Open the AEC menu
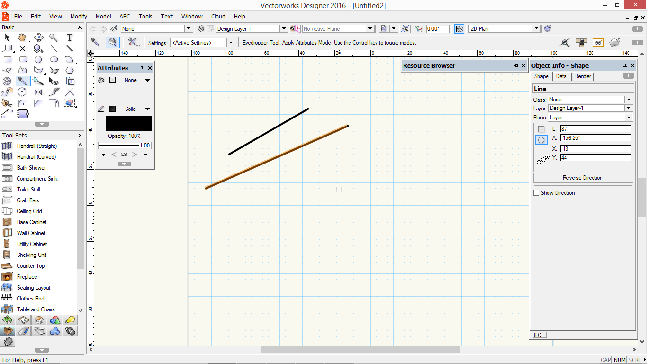This screenshot has width=647, height=364. (125, 16)
